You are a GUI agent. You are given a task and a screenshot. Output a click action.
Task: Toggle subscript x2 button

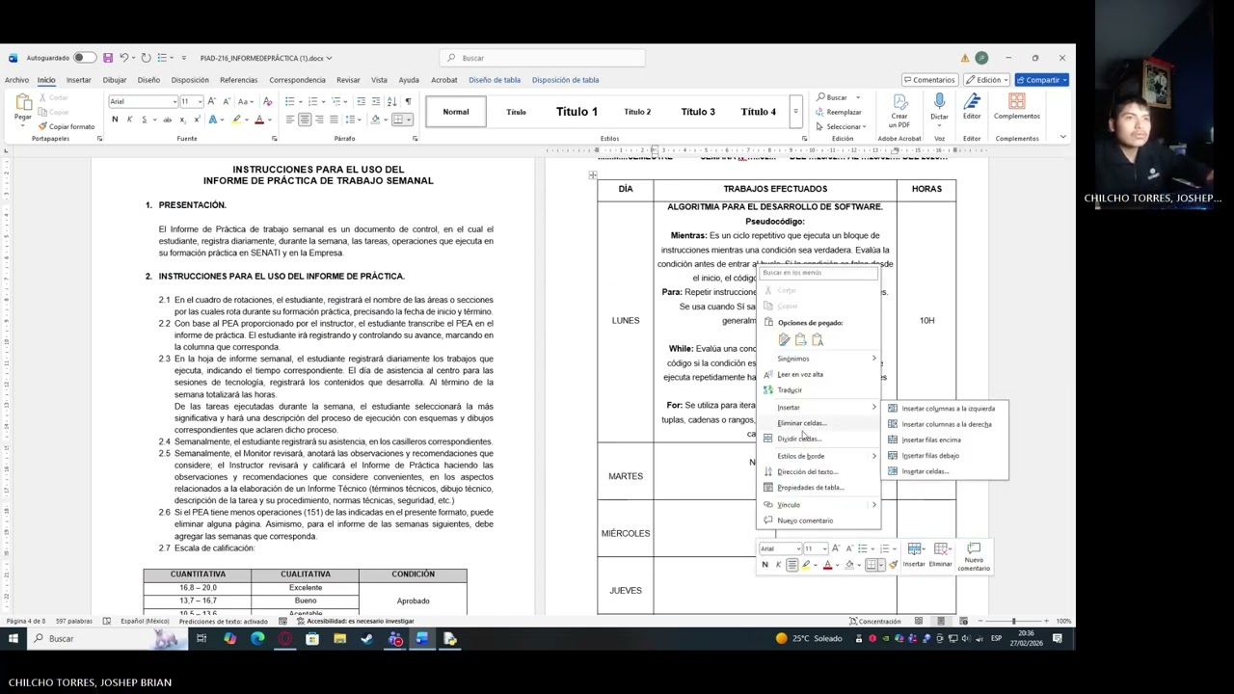(182, 120)
